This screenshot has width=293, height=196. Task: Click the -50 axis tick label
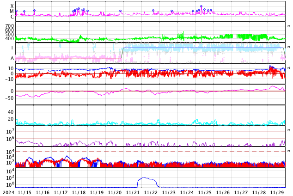(9, 98)
